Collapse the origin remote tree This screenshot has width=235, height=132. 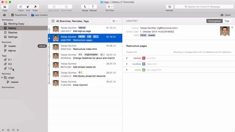pos(2,77)
